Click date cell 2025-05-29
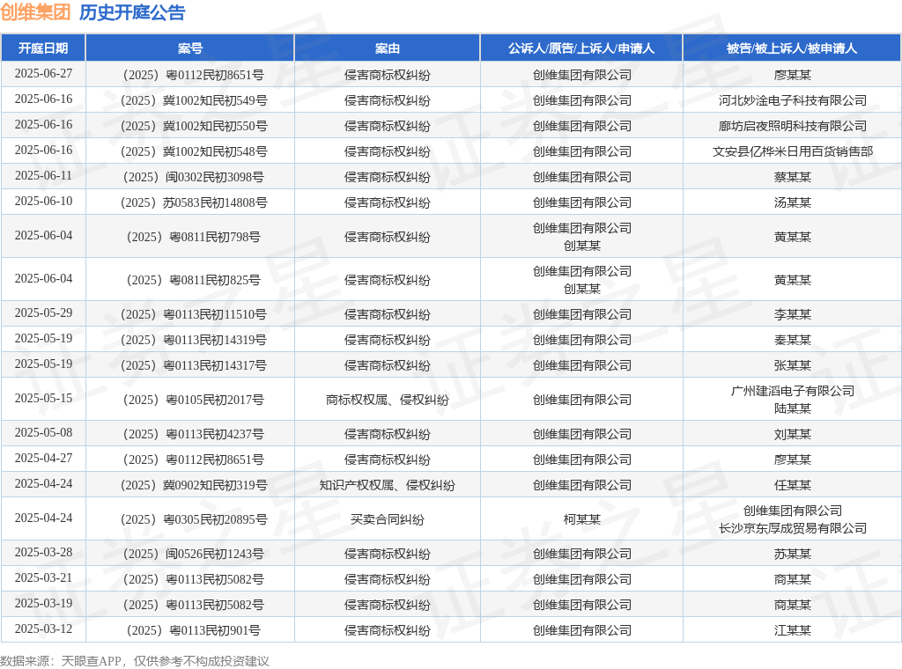 [x=43, y=313]
